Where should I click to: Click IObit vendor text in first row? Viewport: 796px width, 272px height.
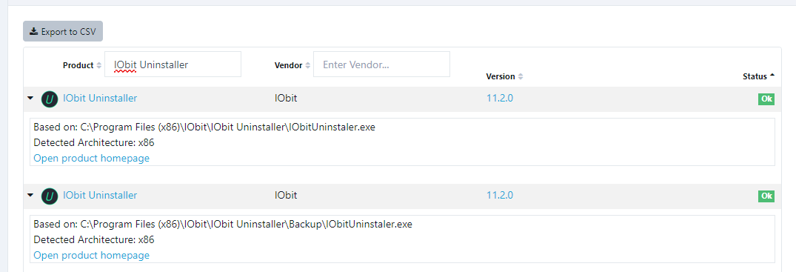[286, 98]
